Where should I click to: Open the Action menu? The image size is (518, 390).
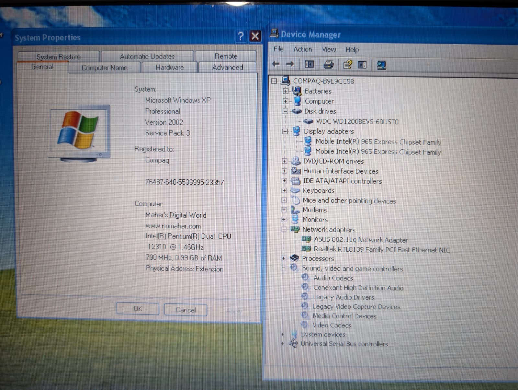coord(303,49)
